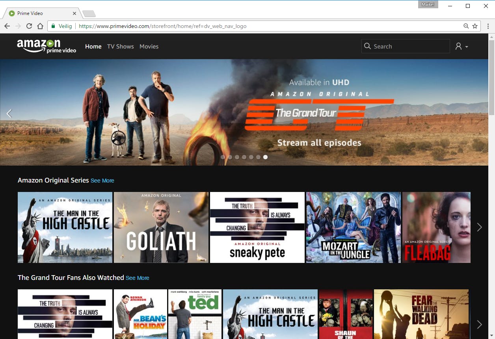Open the TV Shows section
This screenshot has width=495, height=339.
(121, 47)
